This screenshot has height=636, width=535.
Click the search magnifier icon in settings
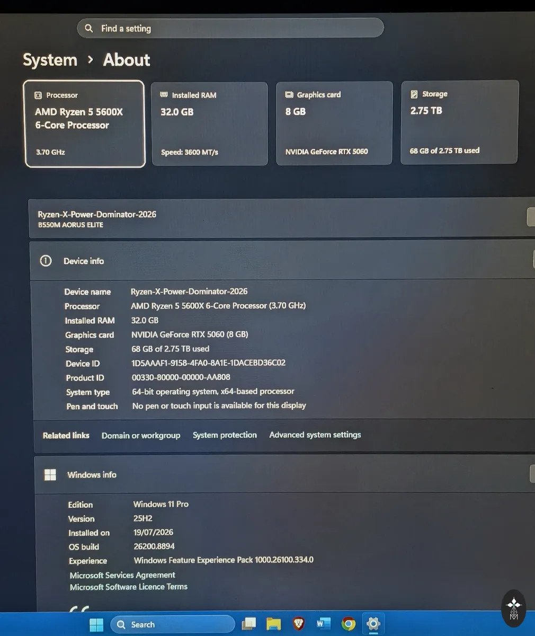click(89, 28)
